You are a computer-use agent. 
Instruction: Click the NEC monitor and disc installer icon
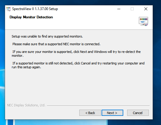(x=143, y=22)
